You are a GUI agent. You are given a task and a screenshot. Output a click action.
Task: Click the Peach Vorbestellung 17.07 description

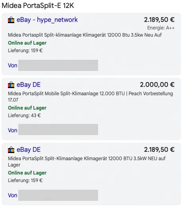coord(91,97)
